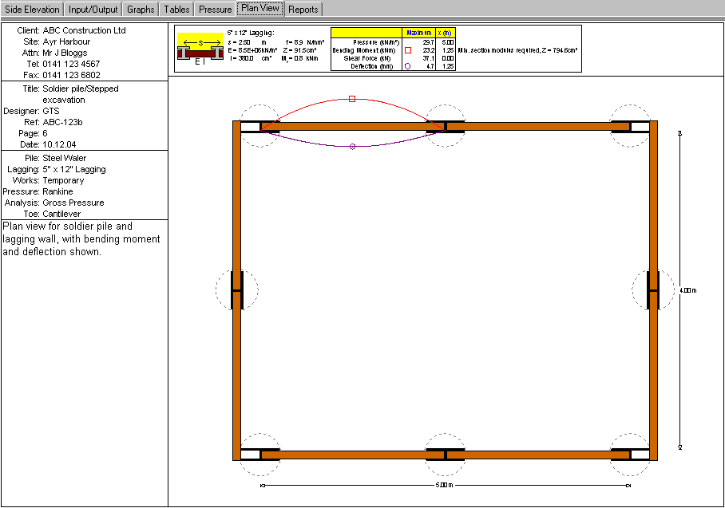Select red square marker on bending moment curve

click(x=352, y=99)
